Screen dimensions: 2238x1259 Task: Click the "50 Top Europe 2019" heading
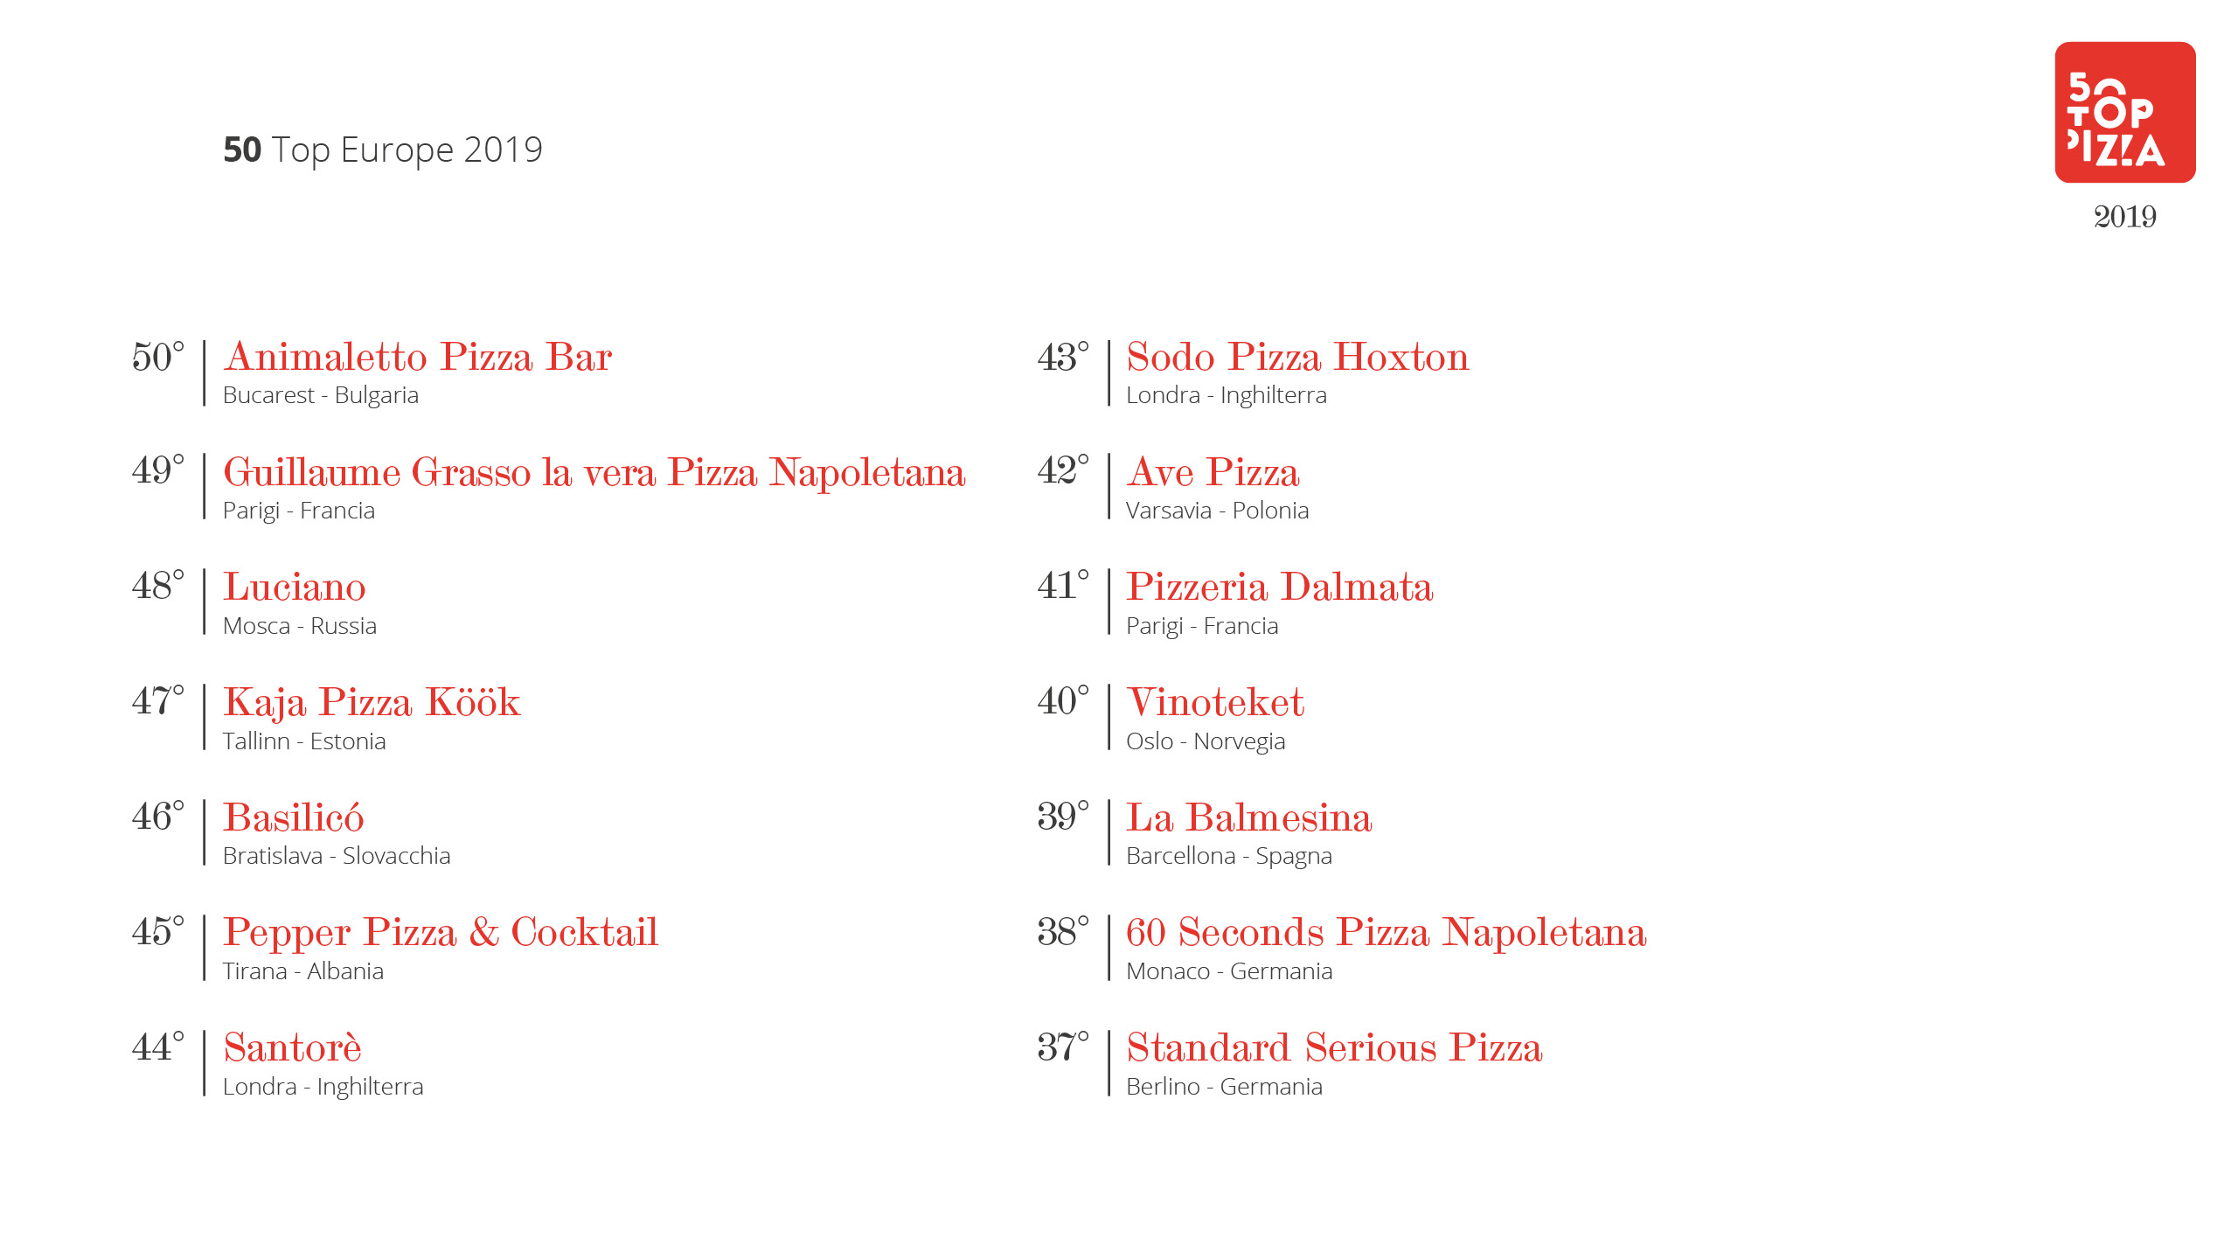pos(383,150)
